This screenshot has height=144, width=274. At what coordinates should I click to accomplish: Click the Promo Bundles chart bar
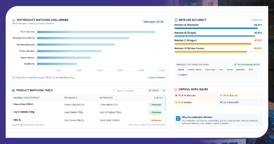click(69, 51)
